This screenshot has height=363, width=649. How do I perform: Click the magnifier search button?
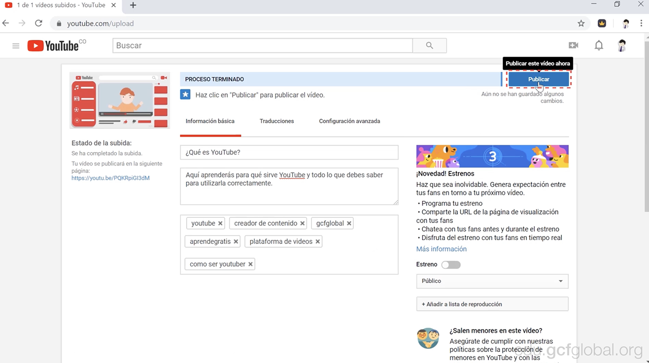pos(429,45)
